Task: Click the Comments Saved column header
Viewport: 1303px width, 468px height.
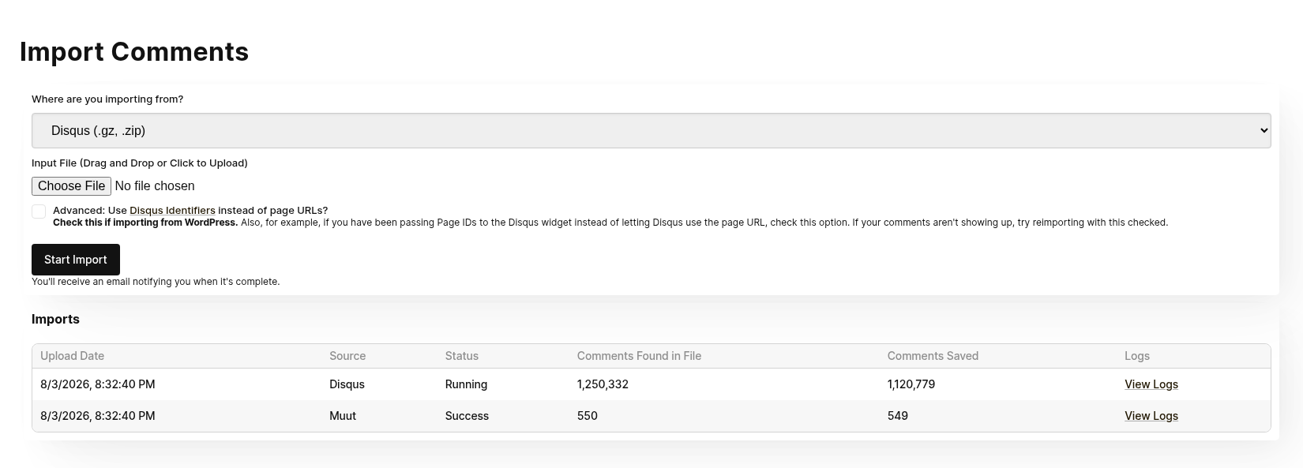Action: click(x=933, y=356)
